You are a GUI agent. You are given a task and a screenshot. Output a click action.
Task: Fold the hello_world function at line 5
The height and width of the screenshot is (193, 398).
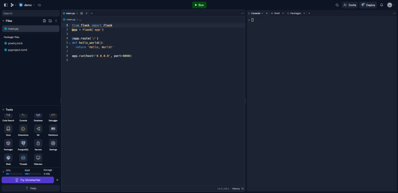click(x=70, y=43)
